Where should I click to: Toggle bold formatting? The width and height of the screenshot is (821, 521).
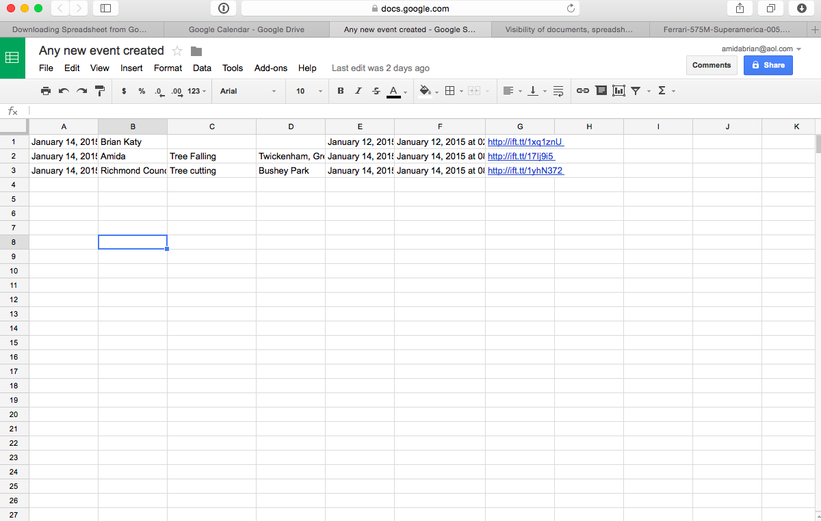click(341, 91)
